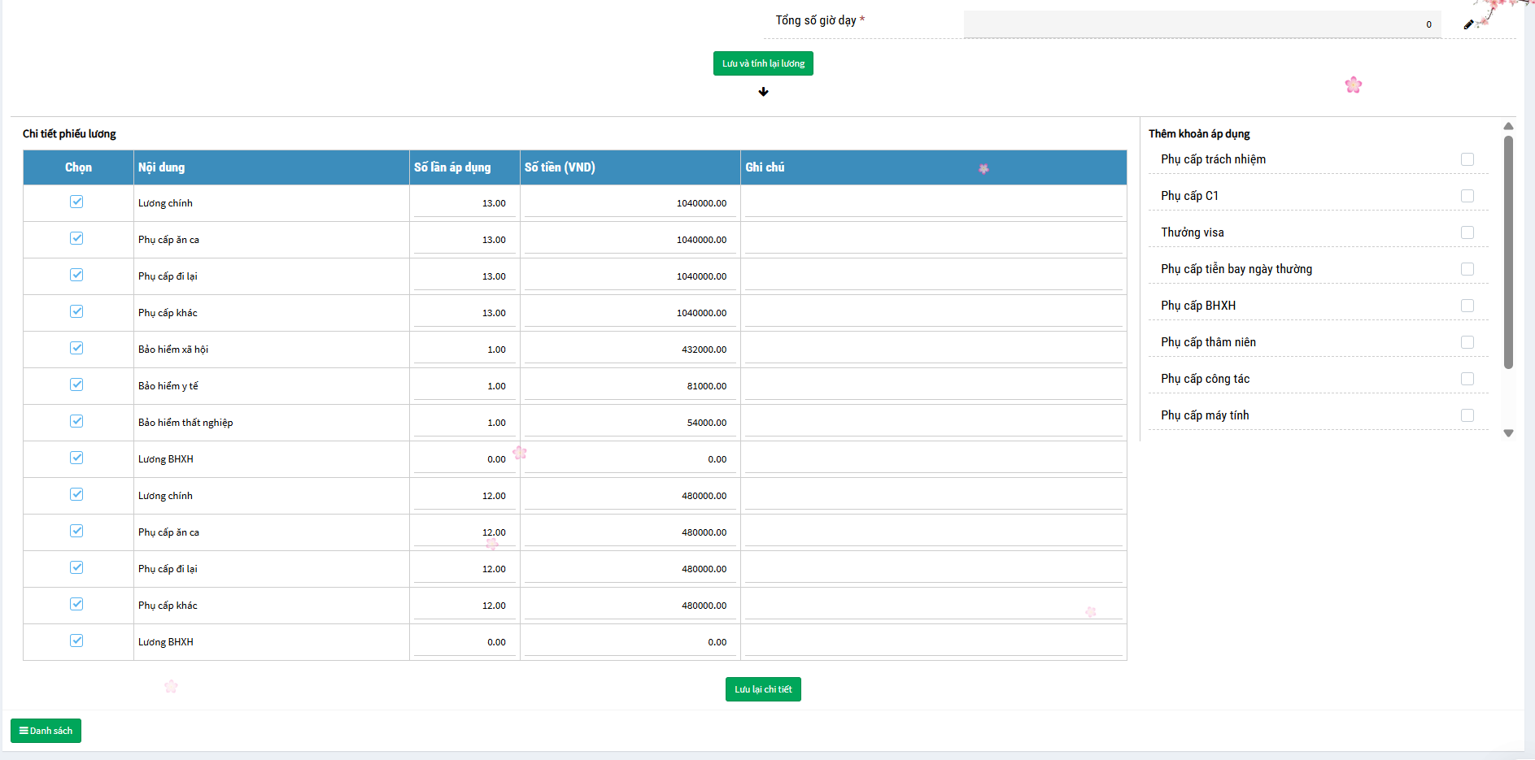Enable the Phụ cấp trách nhiệm checkbox
The height and width of the screenshot is (760, 1535).
coord(1467,159)
